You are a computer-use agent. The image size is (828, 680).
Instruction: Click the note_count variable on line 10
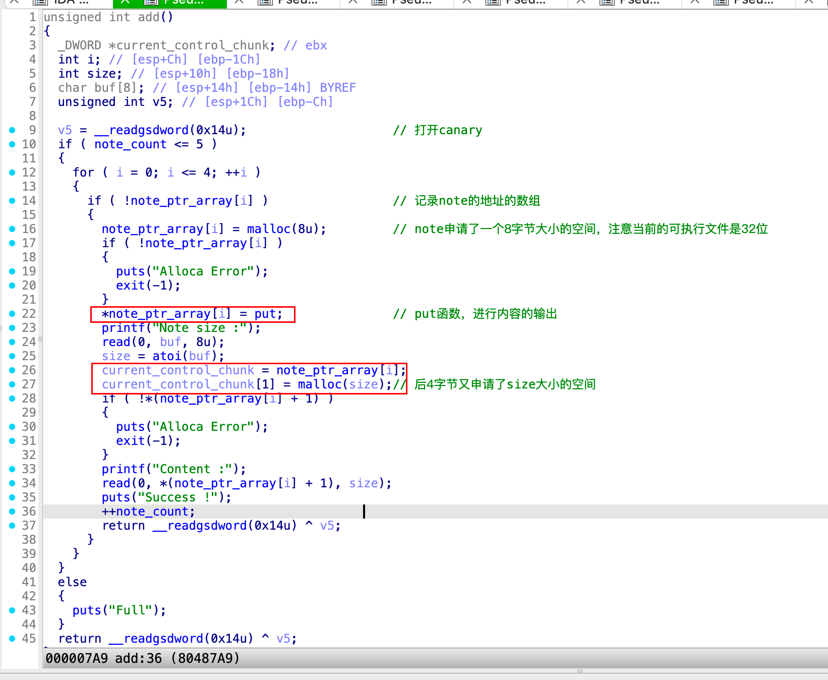click(130, 144)
